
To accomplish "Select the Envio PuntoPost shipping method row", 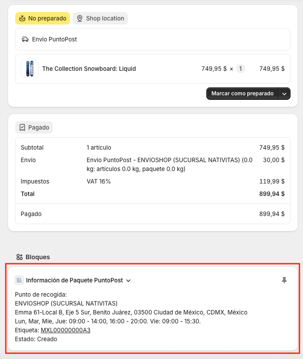I will click(153, 39).
